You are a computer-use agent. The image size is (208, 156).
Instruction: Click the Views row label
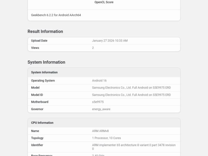35,48
